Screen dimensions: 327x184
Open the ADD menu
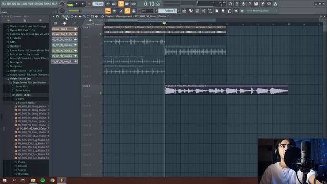click(x=14, y=4)
